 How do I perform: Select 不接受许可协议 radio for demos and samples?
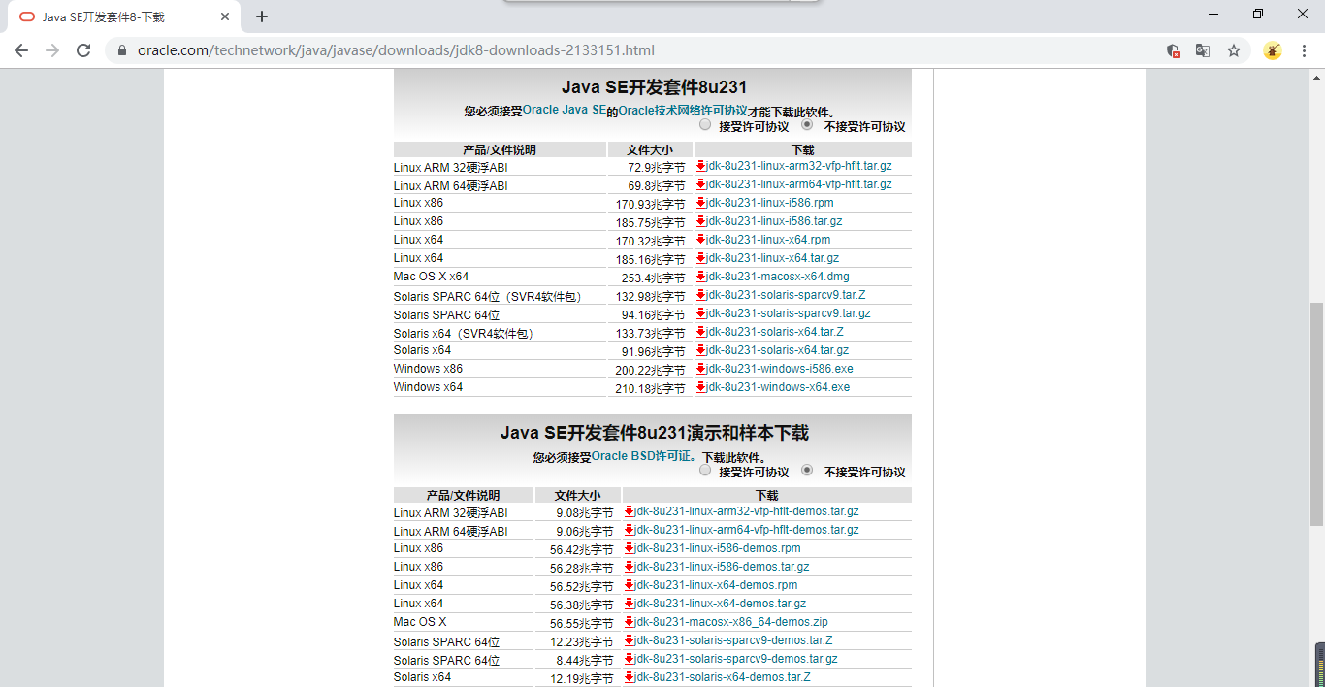tap(807, 471)
